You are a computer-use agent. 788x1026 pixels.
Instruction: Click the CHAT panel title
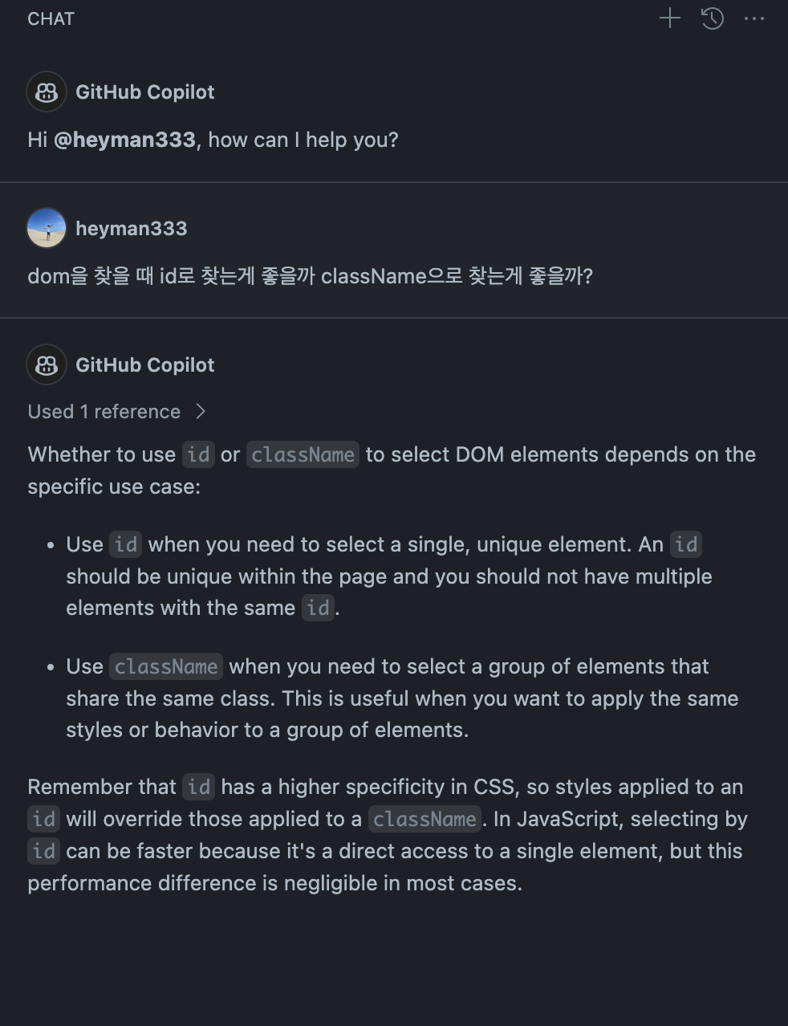tap(51, 19)
